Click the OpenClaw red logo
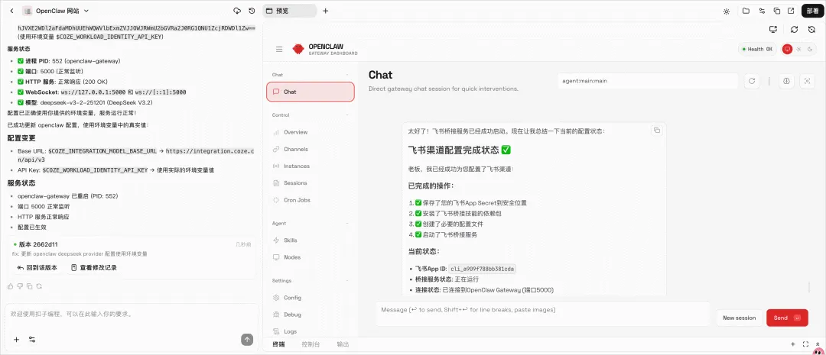The height and width of the screenshot is (355, 826). [299, 49]
